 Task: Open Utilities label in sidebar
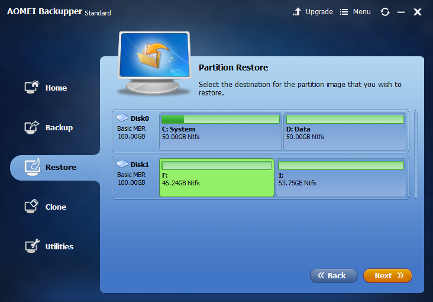59,247
